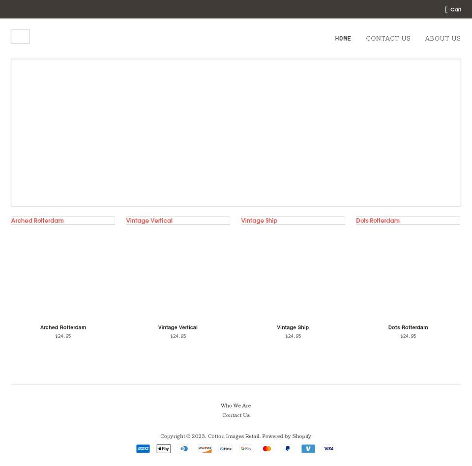Select the Discover payment icon
The image size is (472, 466).
click(205, 448)
